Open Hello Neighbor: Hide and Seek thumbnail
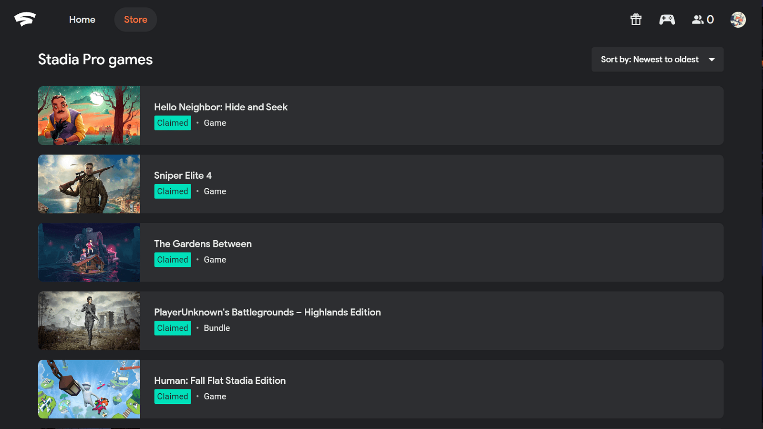 89,115
